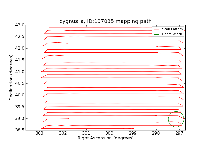Click the 299 right ascension tick label
The width and height of the screenshot is (206, 155).
(x=133, y=133)
